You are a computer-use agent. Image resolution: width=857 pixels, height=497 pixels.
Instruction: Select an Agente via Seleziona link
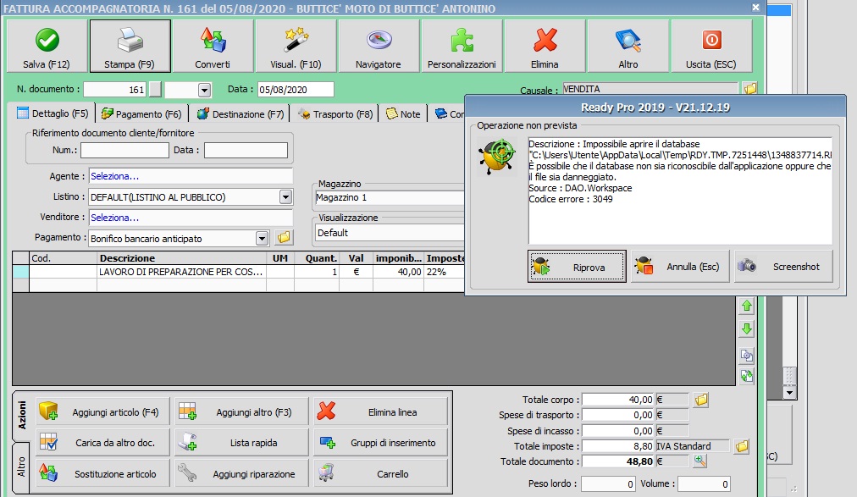pyautogui.click(x=115, y=176)
